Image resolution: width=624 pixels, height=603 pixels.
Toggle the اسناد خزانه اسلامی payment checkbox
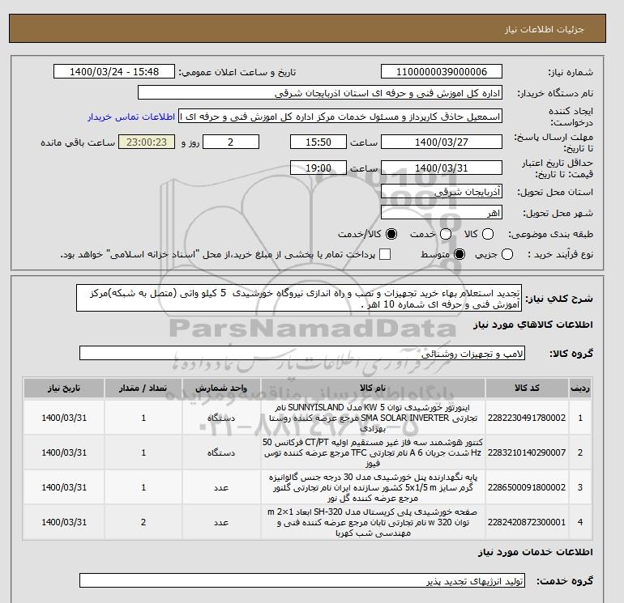[x=385, y=254]
